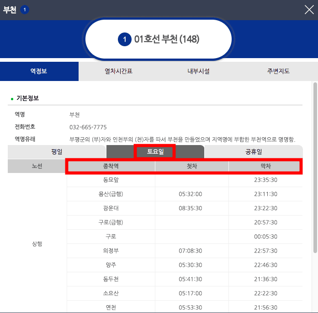Open the 열차시간표 tab
The width and height of the screenshot is (318, 313).
pyautogui.click(x=118, y=71)
